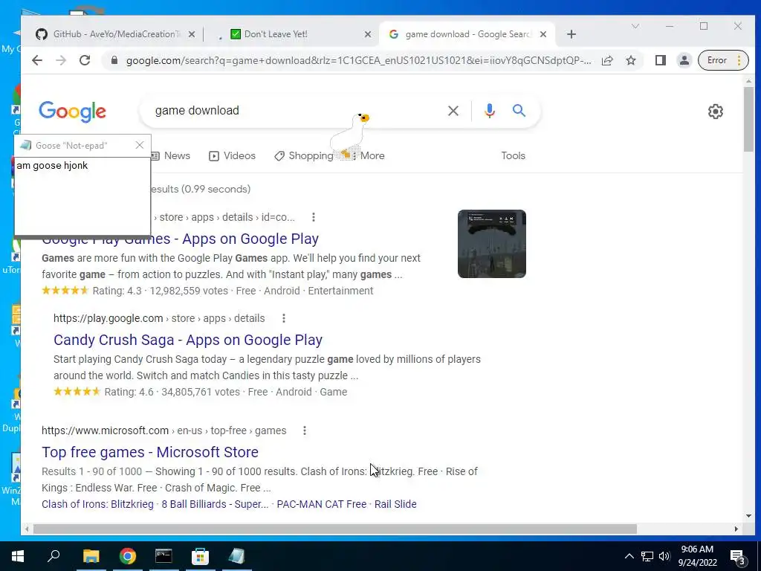Open options for Google Play Games result

[314, 217]
